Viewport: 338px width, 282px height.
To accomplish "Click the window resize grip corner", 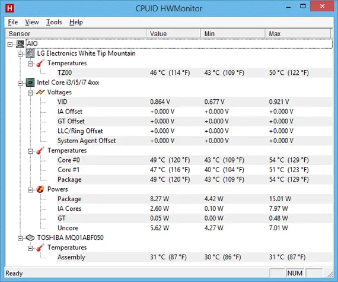I will click(x=330, y=274).
